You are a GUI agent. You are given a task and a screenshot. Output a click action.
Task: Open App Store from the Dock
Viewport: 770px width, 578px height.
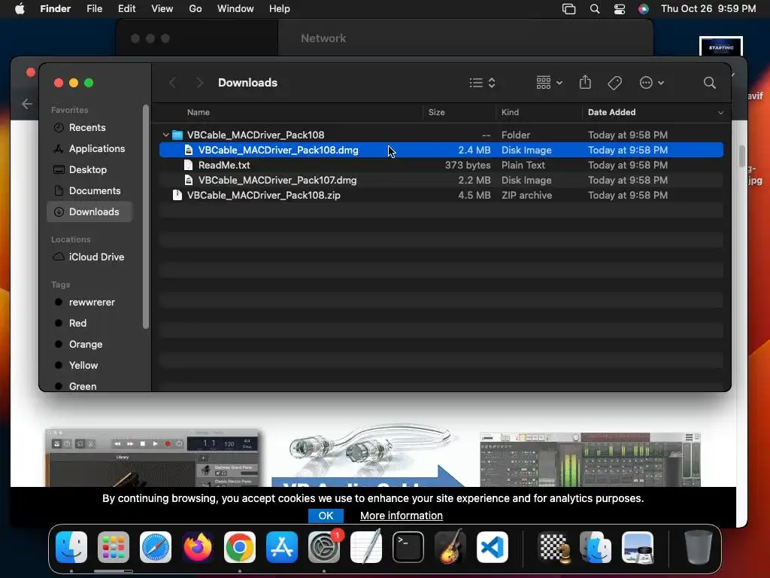point(282,547)
